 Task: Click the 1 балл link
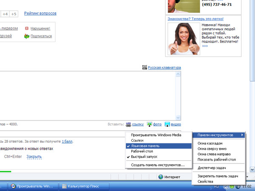67,141
